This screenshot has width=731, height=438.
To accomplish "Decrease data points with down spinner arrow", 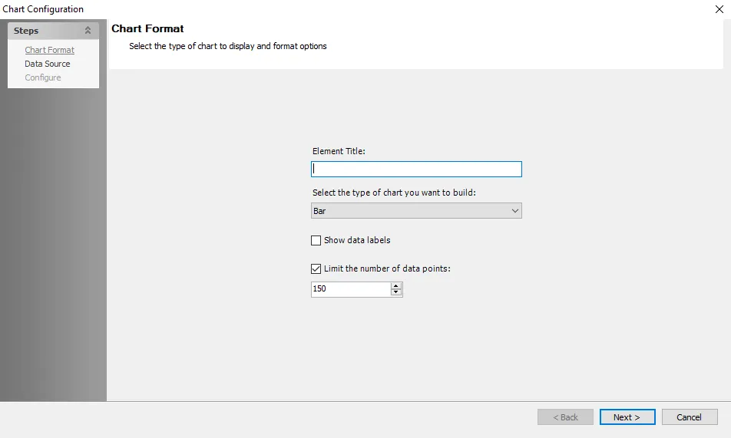I will (x=395, y=292).
